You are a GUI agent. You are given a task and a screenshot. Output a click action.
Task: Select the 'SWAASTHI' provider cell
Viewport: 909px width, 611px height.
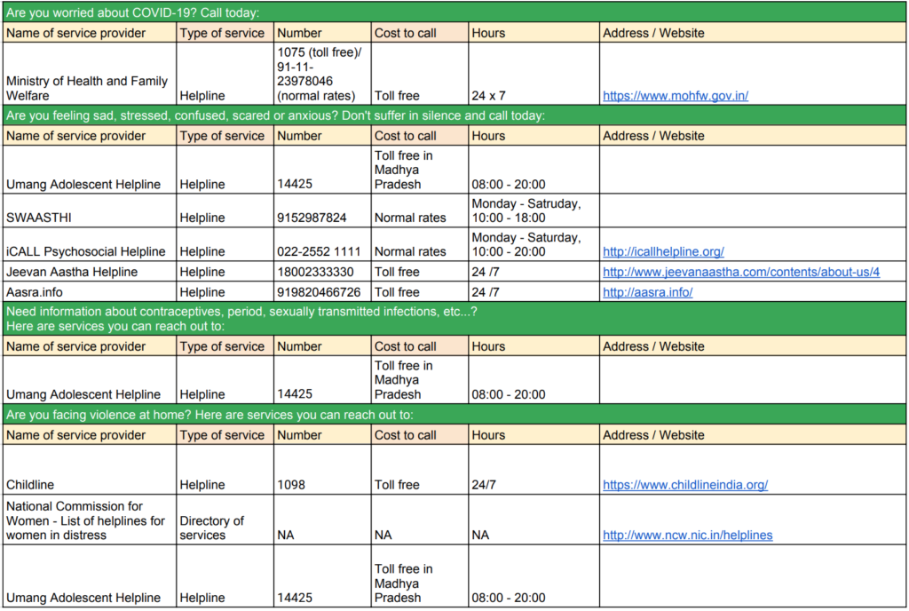pyautogui.click(x=90, y=210)
